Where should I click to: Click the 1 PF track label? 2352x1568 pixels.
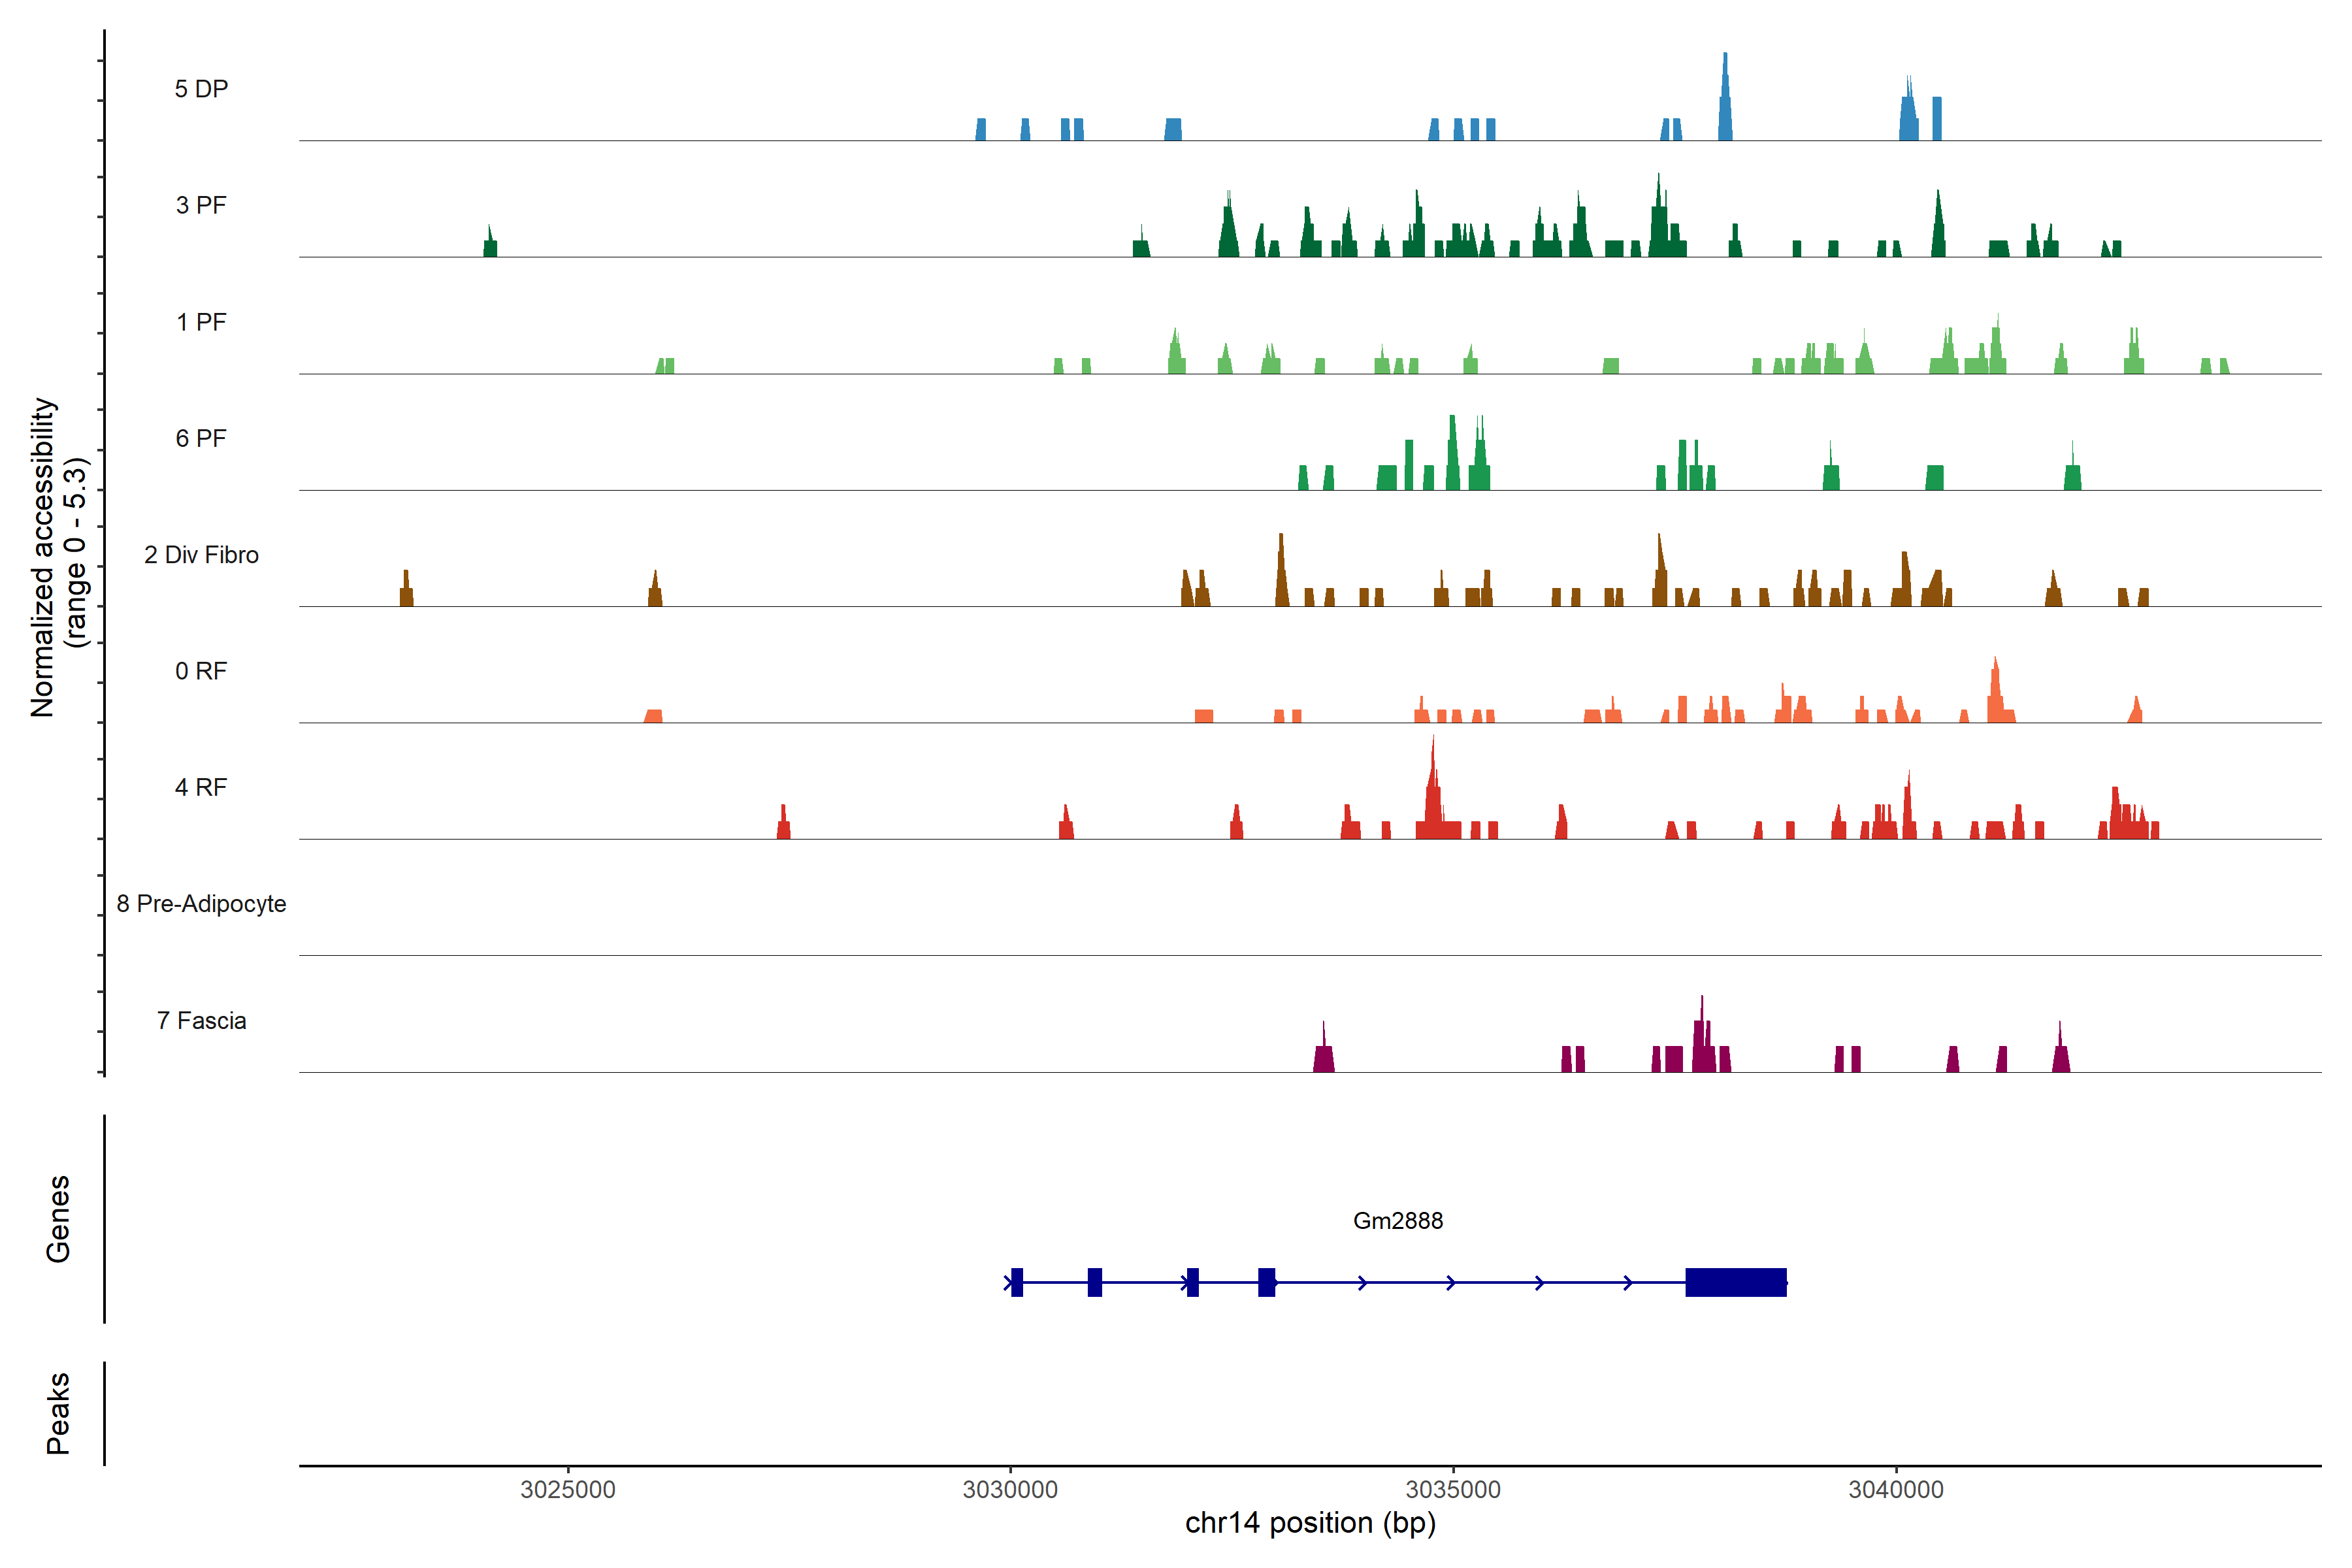[x=201, y=322]
